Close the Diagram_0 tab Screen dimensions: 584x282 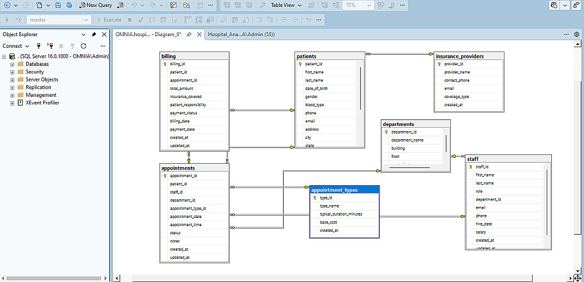coord(199,34)
